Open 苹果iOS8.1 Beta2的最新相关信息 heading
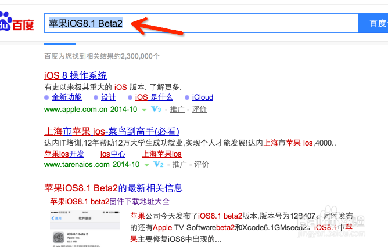The height and width of the screenshot is (247, 388). pyautogui.click(x=113, y=188)
